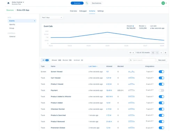Click the connection icon between Sources and Destinations
Screen dimensions: 174x131
coord(87,3)
